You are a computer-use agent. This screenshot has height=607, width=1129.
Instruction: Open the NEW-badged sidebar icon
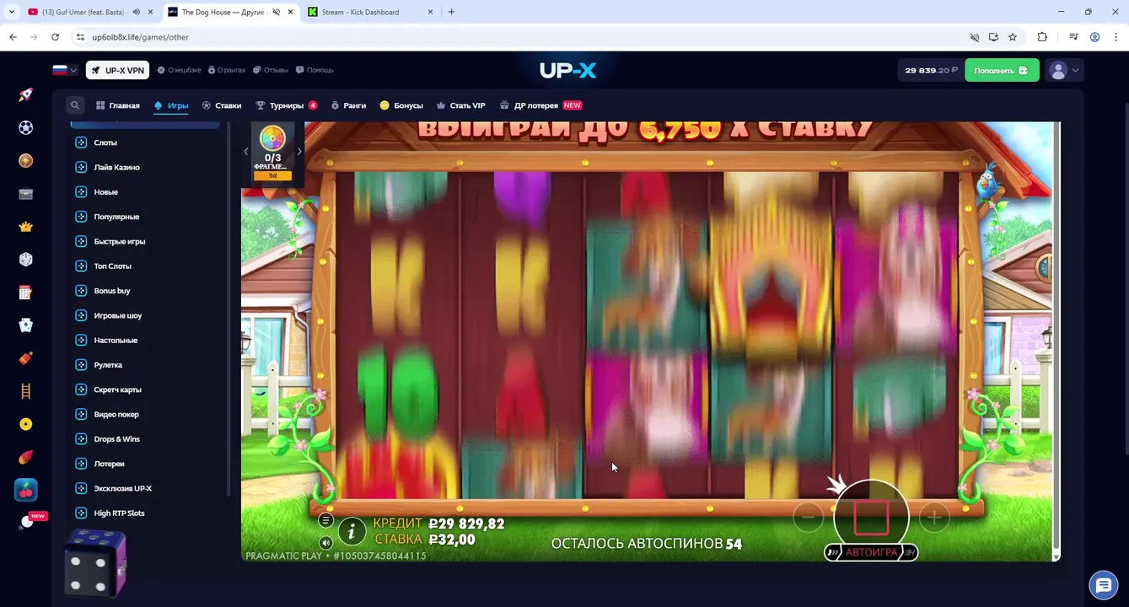click(28, 522)
